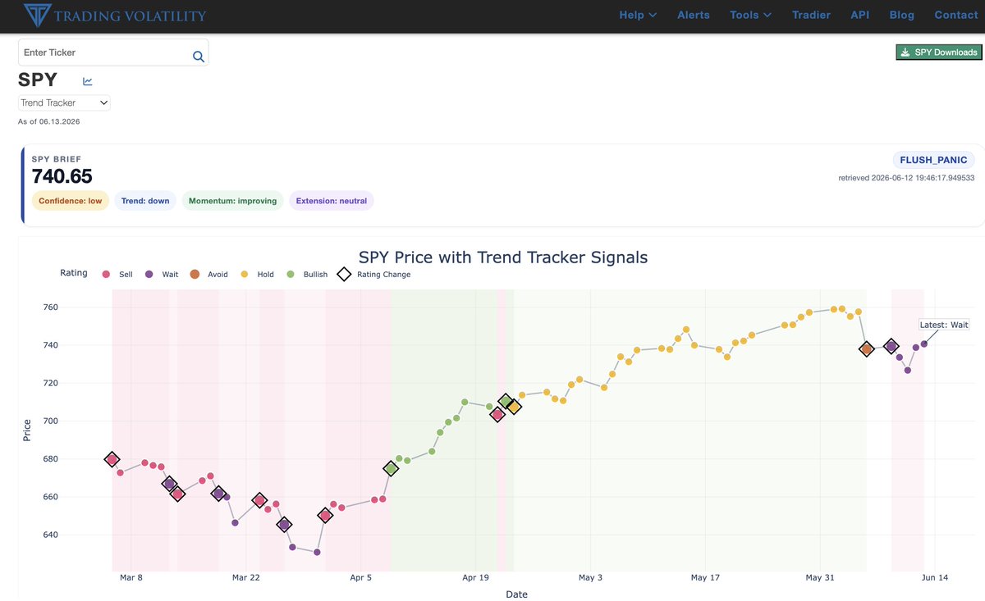Click the lowest Wait point near 630
The width and height of the screenshot is (985, 601).
point(317,553)
